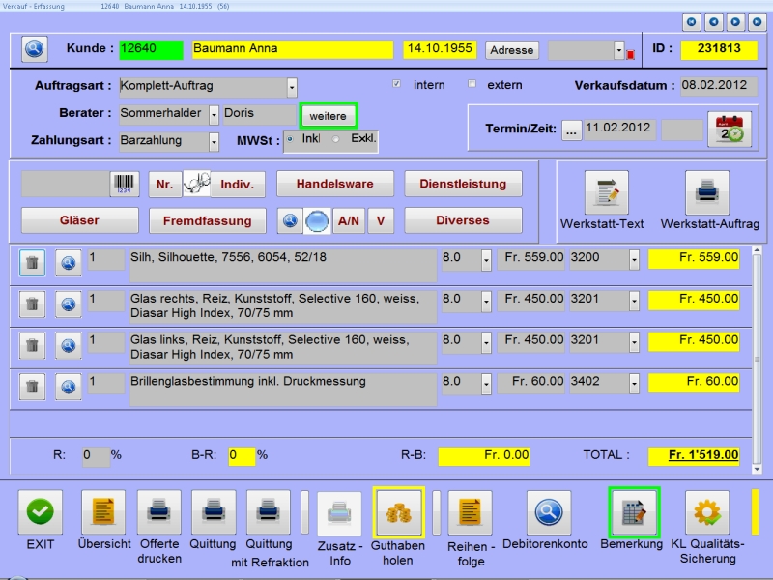Click the Kunde number field 12640

151,50
